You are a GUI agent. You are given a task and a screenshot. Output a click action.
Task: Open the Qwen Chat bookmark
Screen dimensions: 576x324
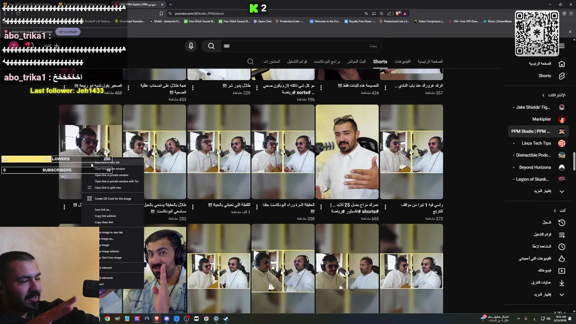click(x=262, y=21)
